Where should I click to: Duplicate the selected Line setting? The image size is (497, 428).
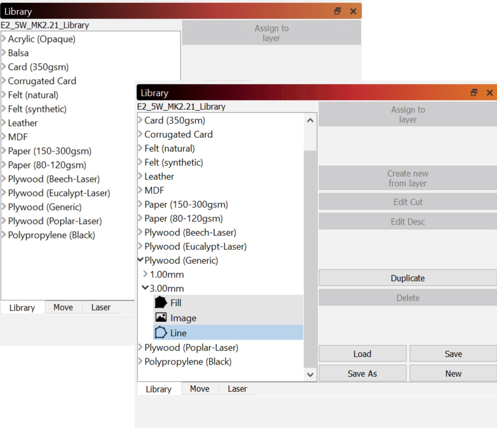[x=408, y=278]
